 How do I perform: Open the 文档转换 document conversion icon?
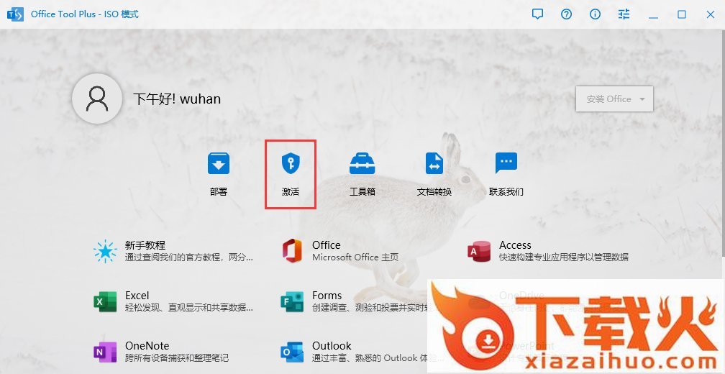pyautogui.click(x=434, y=164)
